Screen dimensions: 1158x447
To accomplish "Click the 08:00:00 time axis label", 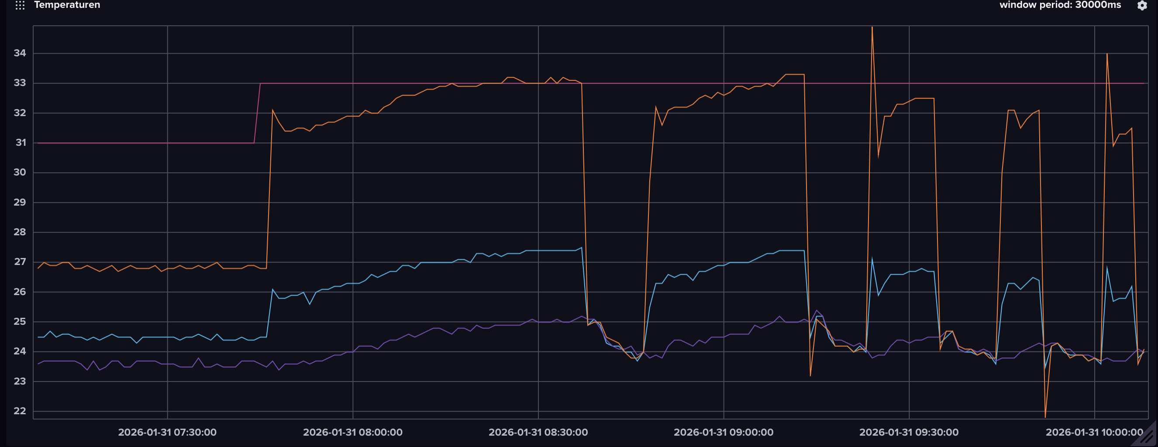I will (x=352, y=432).
